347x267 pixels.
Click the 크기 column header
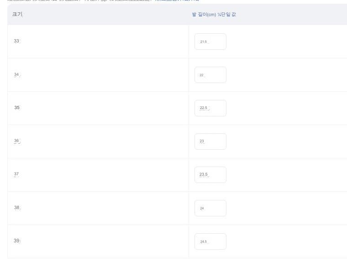pos(17,15)
